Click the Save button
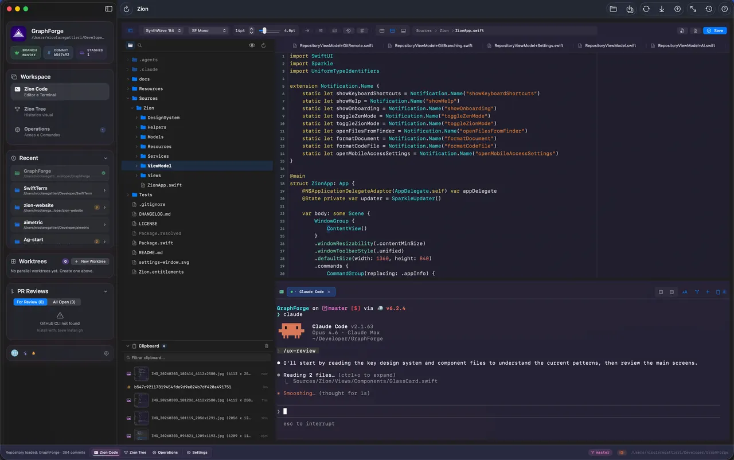The image size is (734, 460). (715, 30)
